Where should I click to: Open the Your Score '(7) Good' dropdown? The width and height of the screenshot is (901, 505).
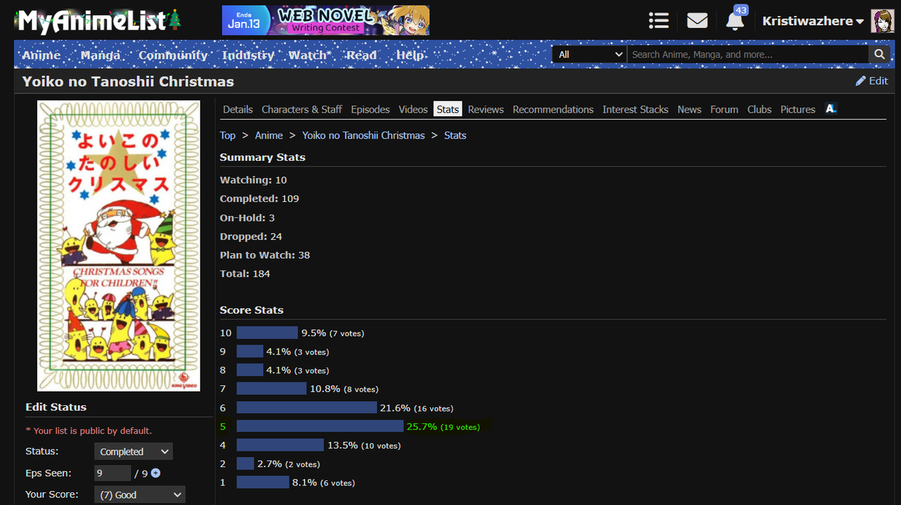(x=139, y=494)
